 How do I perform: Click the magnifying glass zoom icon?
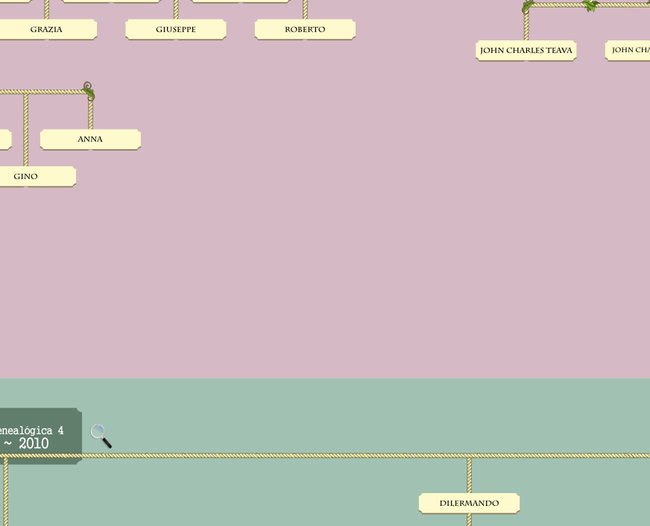[101, 436]
